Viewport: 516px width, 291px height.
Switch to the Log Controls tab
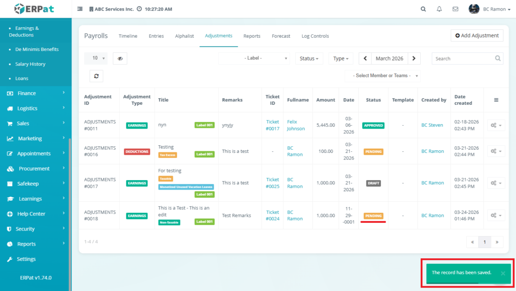pos(315,36)
